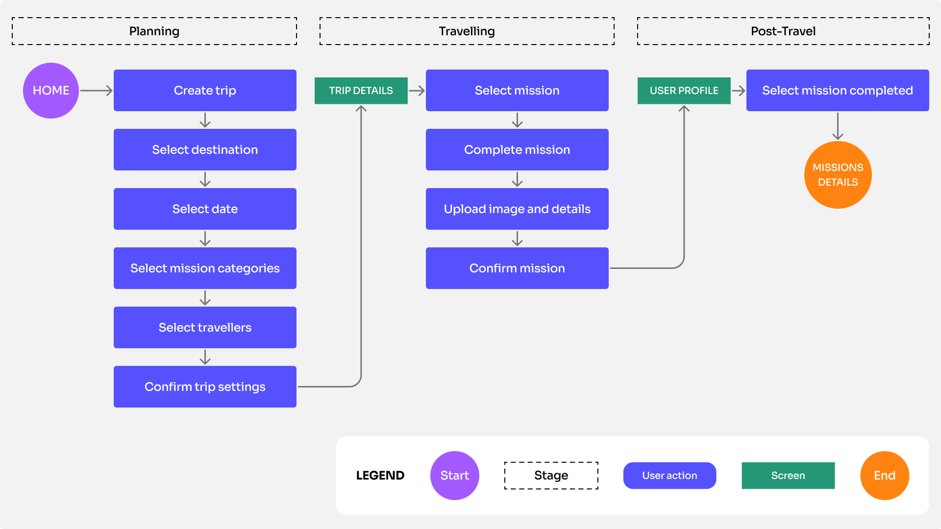Click the purple HOME start circle
The image size is (941, 529).
pyautogui.click(x=51, y=91)
